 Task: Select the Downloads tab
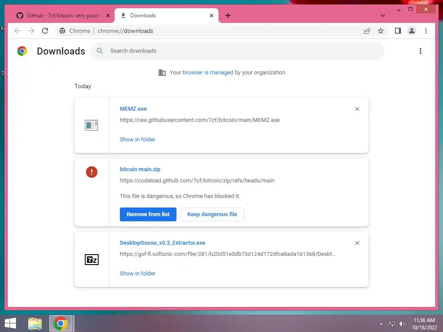(x=167, y=16)
